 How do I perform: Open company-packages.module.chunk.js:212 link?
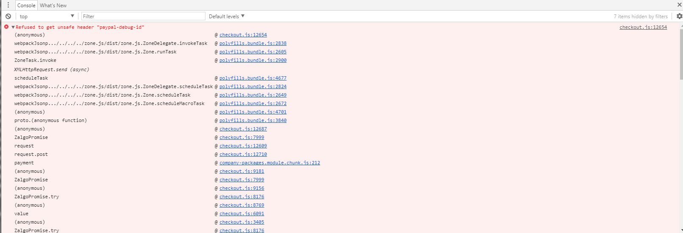[x=270, y=163]
